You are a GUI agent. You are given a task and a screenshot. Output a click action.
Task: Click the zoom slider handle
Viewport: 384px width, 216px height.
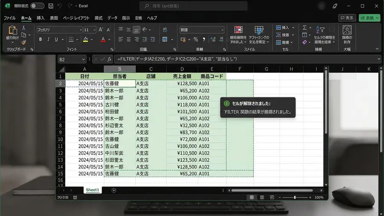(x=295, y=197)
